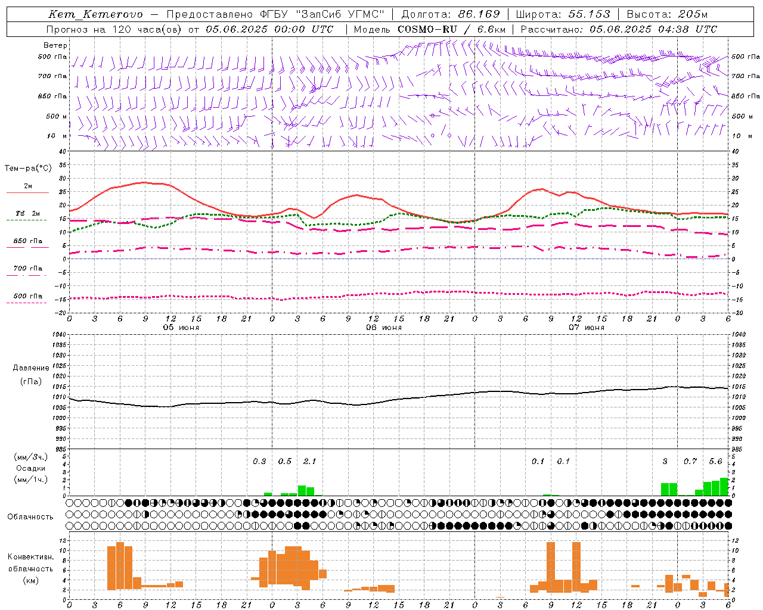Click the red 2м temperature legend line
The image size is (763, 610).
[27, 192]
